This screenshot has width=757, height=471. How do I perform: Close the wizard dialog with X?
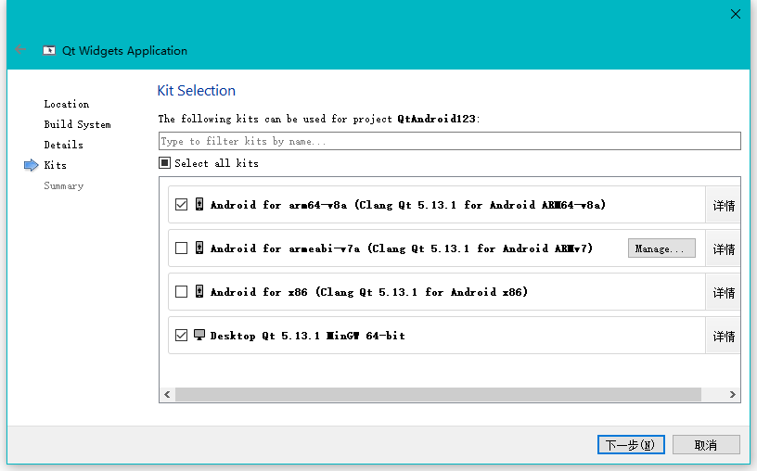point(736,14)
